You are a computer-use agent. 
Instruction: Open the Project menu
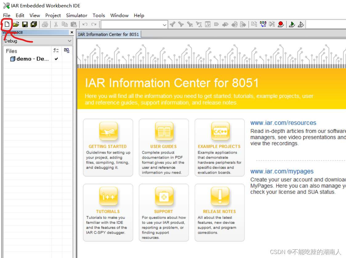pyautogui.click(x=53, y=15)
